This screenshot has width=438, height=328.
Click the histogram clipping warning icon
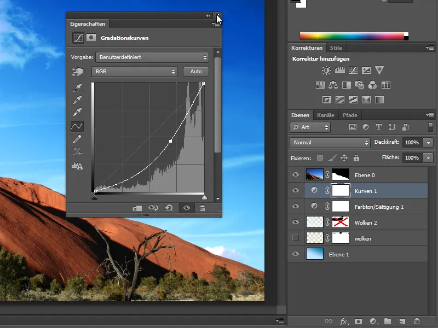77,166
